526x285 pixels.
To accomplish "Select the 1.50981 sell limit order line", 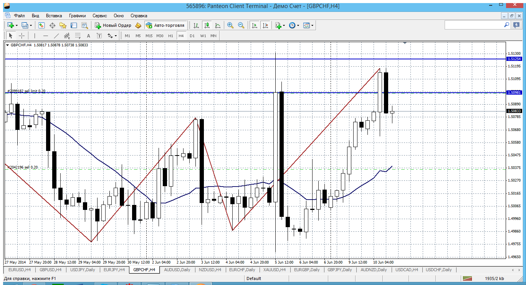I will (255, 93).
